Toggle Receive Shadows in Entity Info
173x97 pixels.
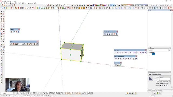(x=167, y=86)
